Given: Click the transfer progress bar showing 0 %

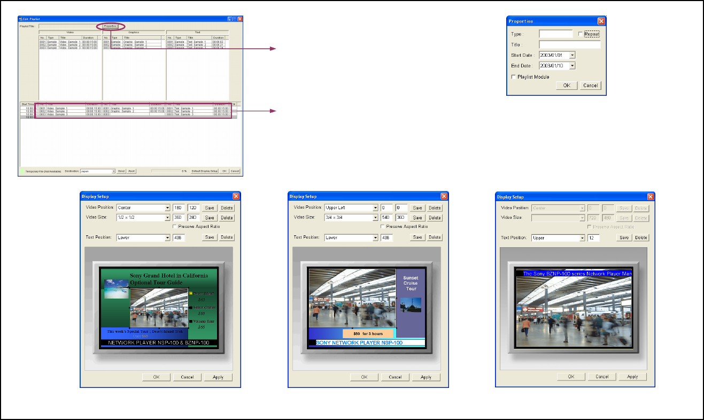Looking at the screenshot, I should coord(166,171).
